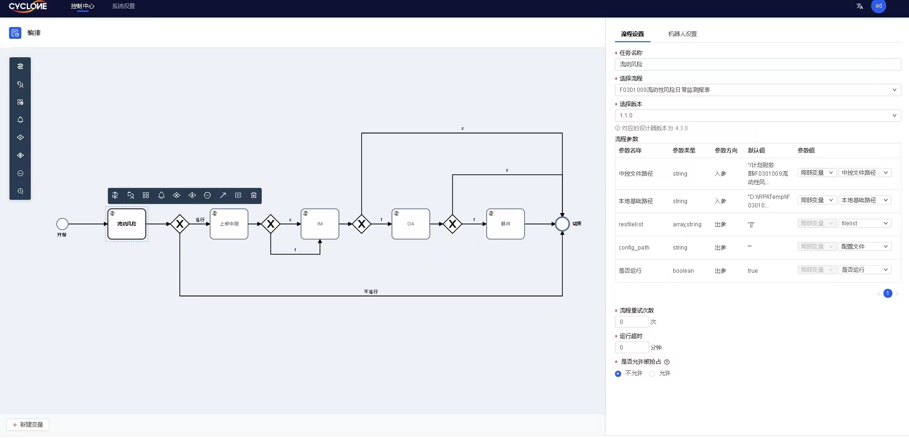Select the 流动风险 task node

[127, 224]
